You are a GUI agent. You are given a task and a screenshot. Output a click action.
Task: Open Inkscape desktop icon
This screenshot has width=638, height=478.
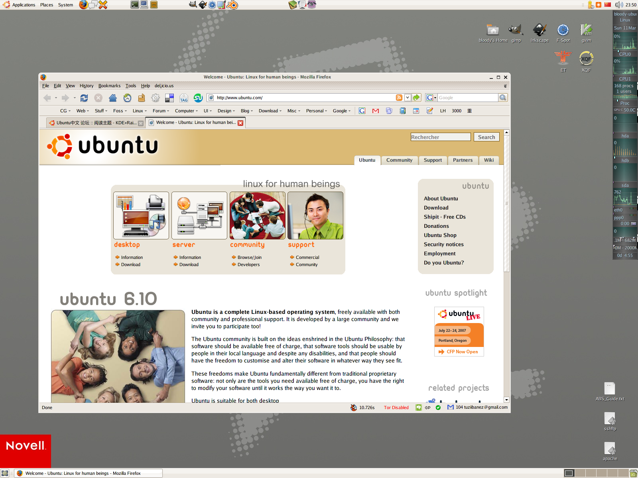[540, 33]
